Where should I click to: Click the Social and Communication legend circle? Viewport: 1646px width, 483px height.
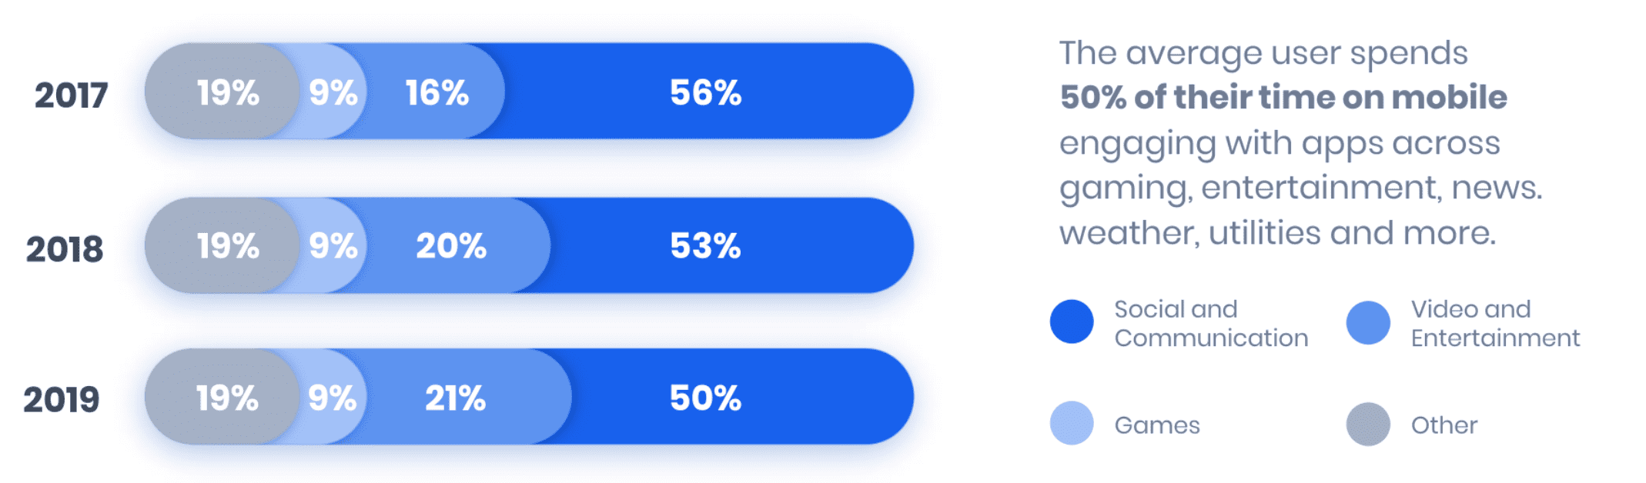coord(1071,321)
